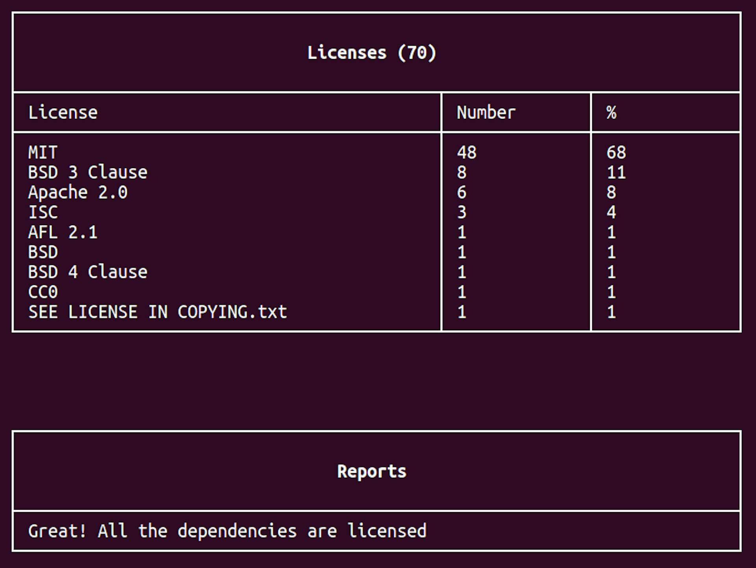Image resolution: width=756 pixels, height=568 pixels.
Task: Click the ISC count value 3
Action: (461, 212)
